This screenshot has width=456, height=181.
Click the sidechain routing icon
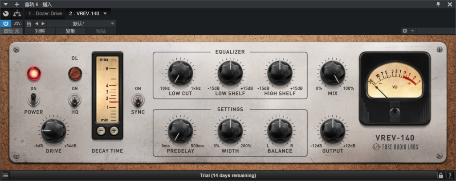pos(17,13)
